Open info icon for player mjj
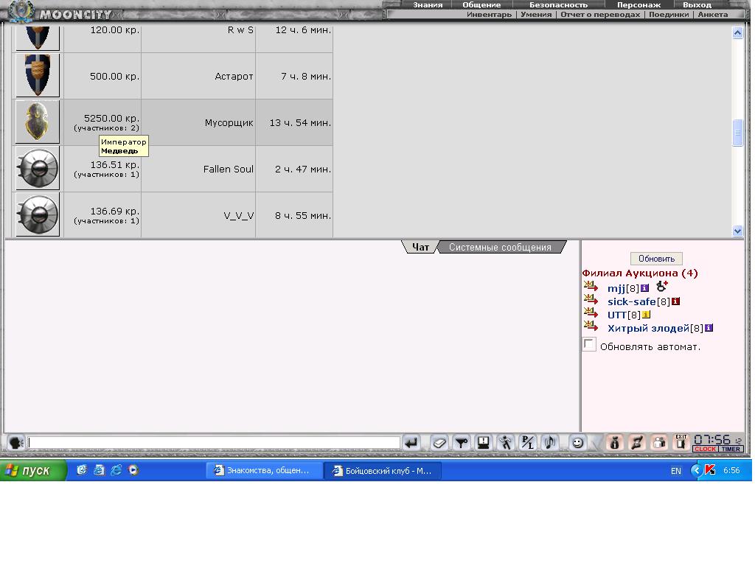Viewport: 755px width, 566px height. (644, 288)
